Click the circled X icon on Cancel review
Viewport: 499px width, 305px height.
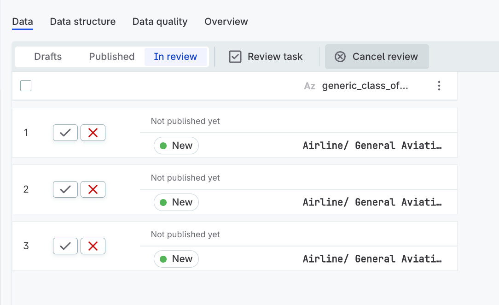(340, 56)
